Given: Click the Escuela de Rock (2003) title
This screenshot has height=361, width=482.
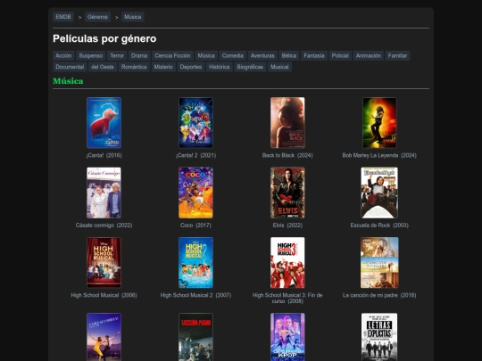Looking at the screenshot, I should (x=379, y=226).
